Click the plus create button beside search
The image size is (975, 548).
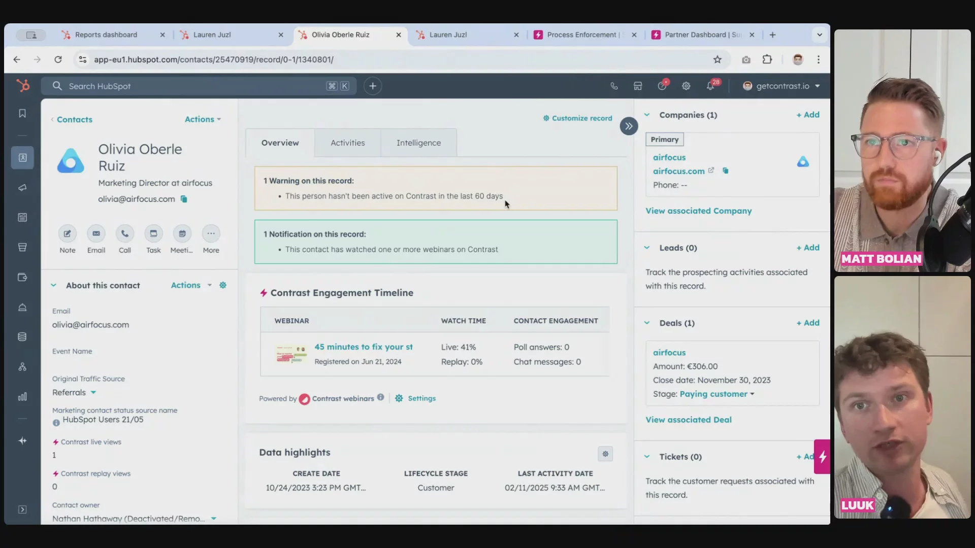[x=373, y=86]
